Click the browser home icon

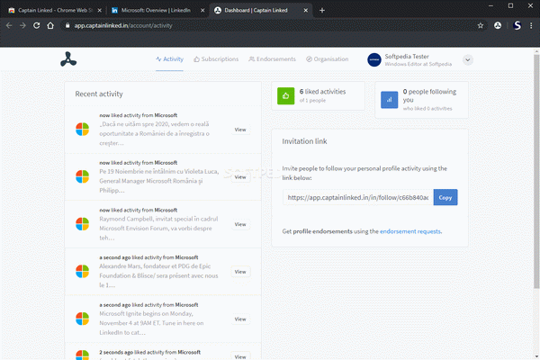click(50, 25)
